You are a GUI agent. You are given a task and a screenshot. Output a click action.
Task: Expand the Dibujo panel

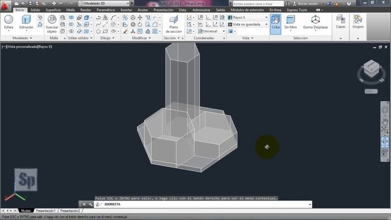(108, 38)
